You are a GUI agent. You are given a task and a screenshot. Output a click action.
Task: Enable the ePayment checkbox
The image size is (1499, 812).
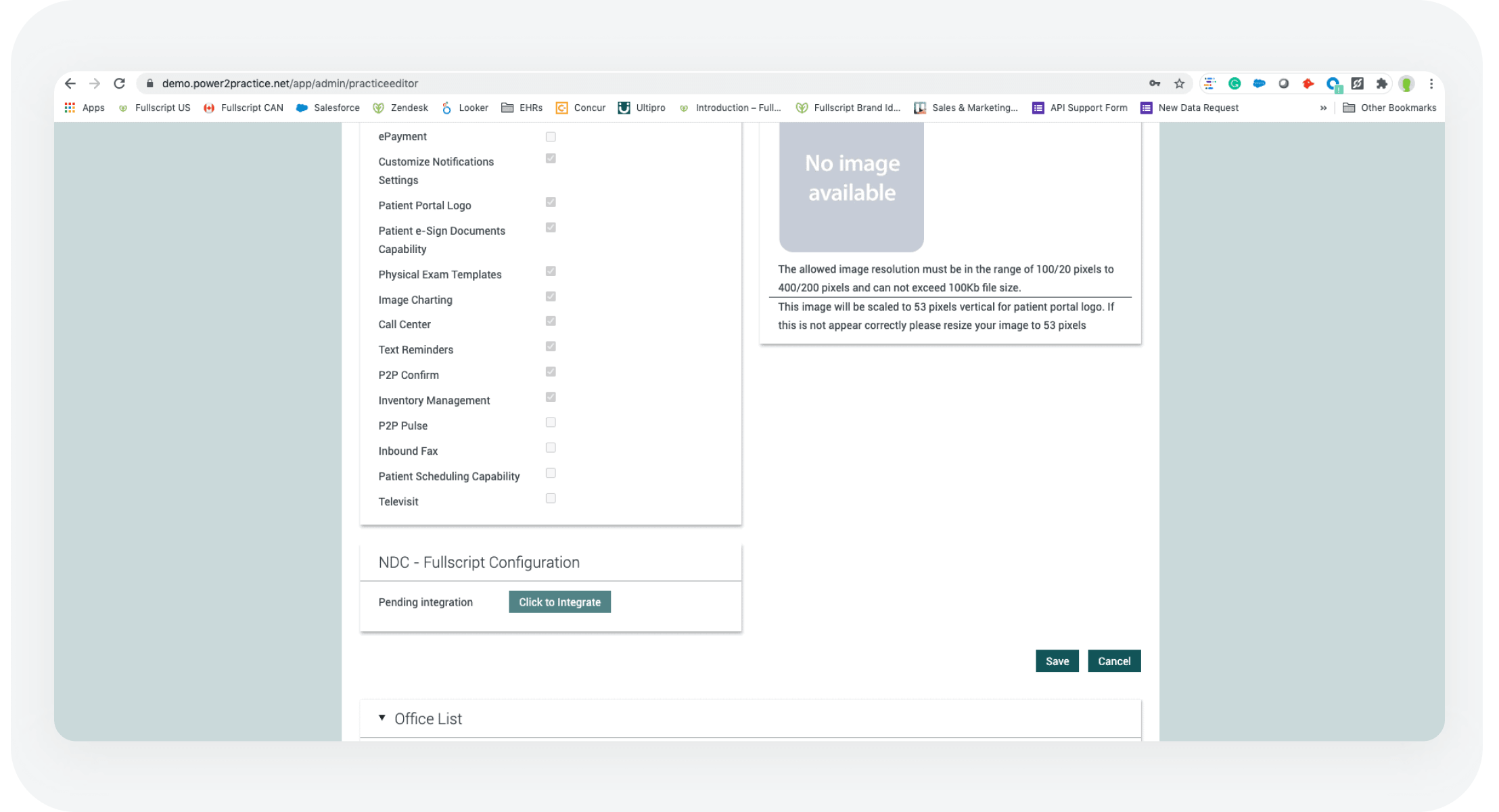551,137
